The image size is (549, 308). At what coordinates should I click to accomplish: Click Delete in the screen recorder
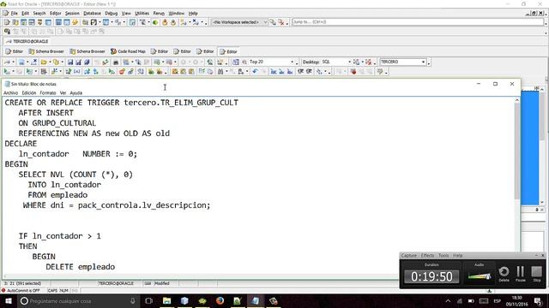[504, 274]
